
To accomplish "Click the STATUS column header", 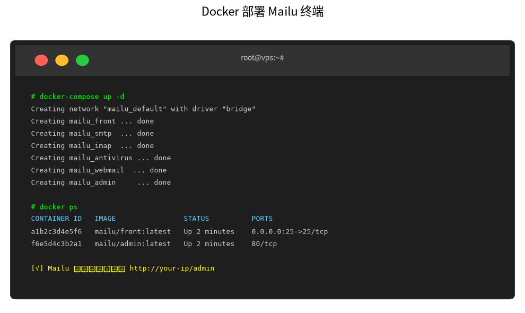I will (196, 219).
